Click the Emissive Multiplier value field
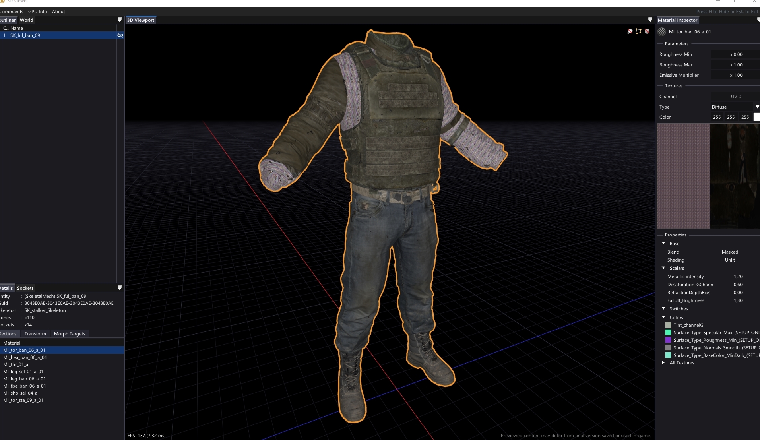The height and width of the screenshot is (440, 760). 735,75
